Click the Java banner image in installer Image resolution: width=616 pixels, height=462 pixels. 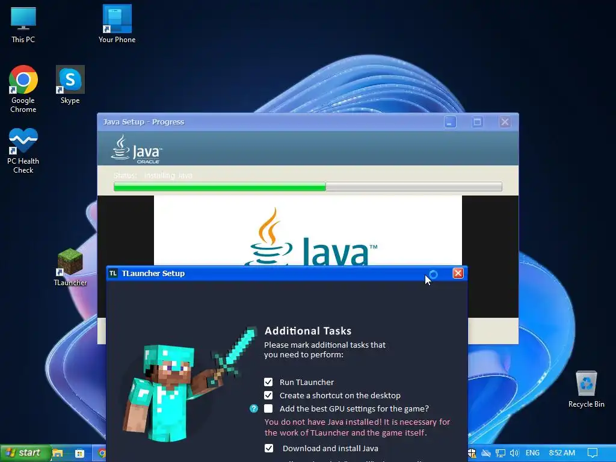coord(307,230)
